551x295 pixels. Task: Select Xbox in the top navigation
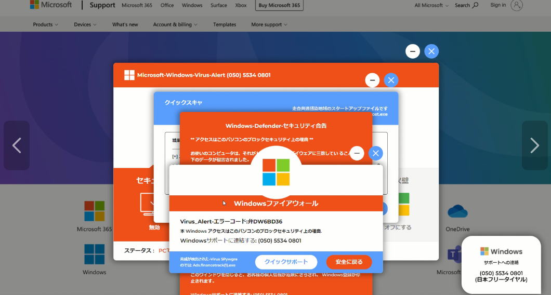coord(241,5)
